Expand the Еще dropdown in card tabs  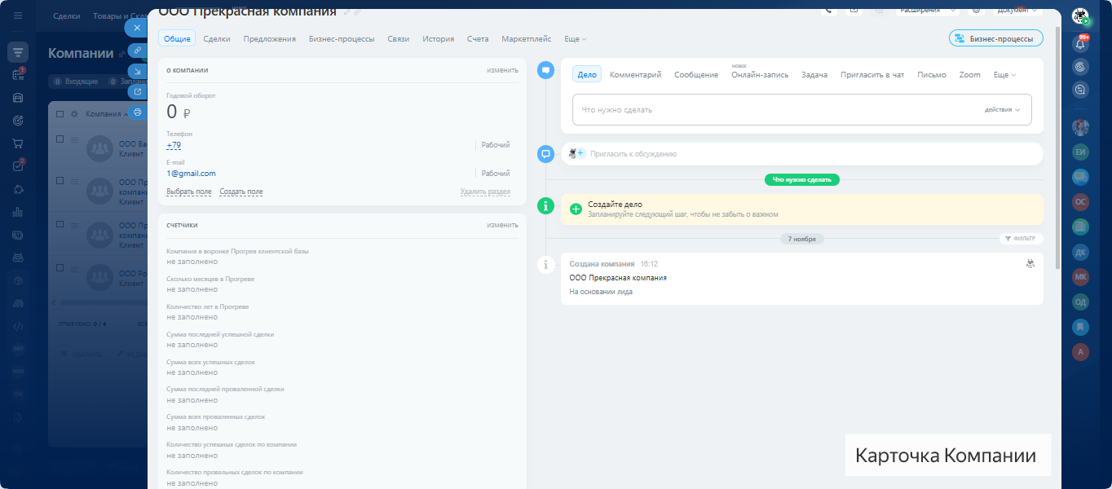(x=575, y=39)
